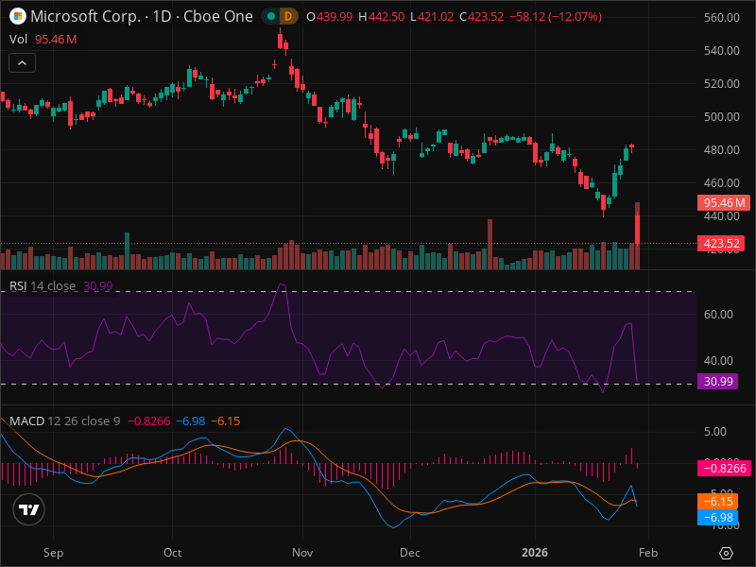
Task: Click the 500.00 price scale value
Action: pos(722,116)
